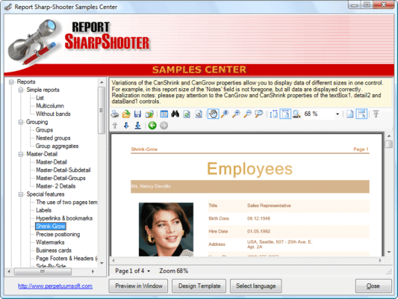Select the Master- 2 Details report
398x299 pixels.
pos(56,186)
